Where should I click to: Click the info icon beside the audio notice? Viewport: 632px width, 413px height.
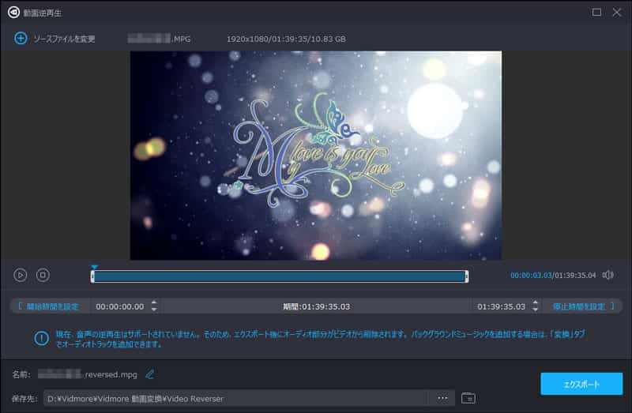[x=41, y=338]
